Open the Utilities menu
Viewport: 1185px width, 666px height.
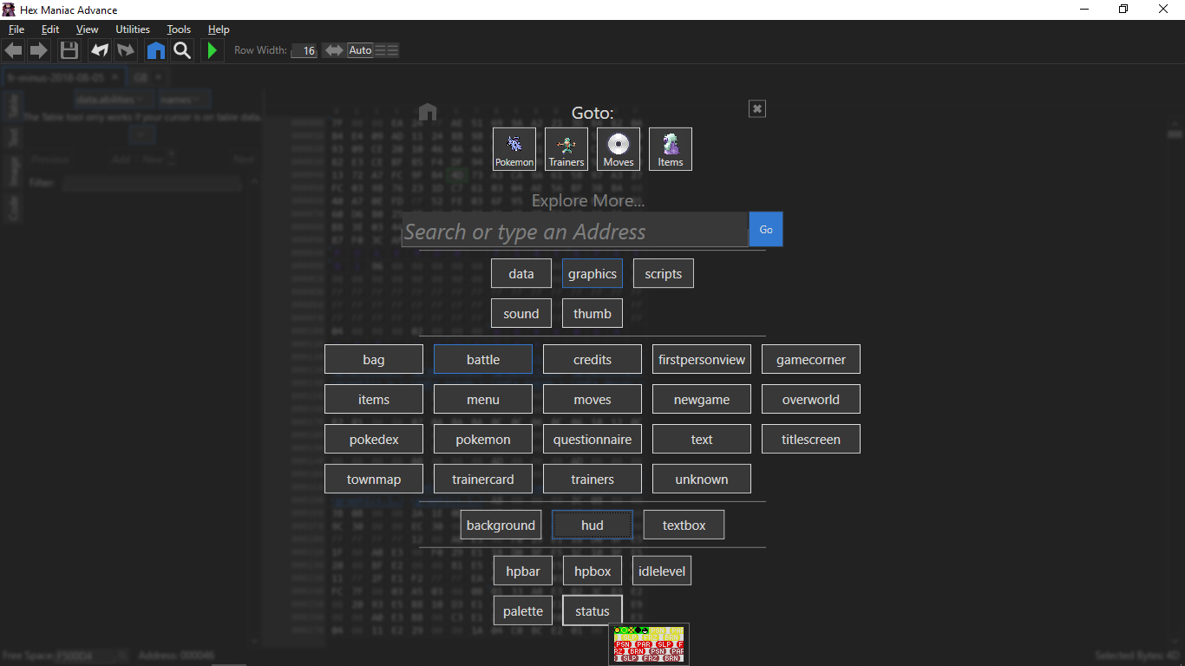[x=133, y=29]
